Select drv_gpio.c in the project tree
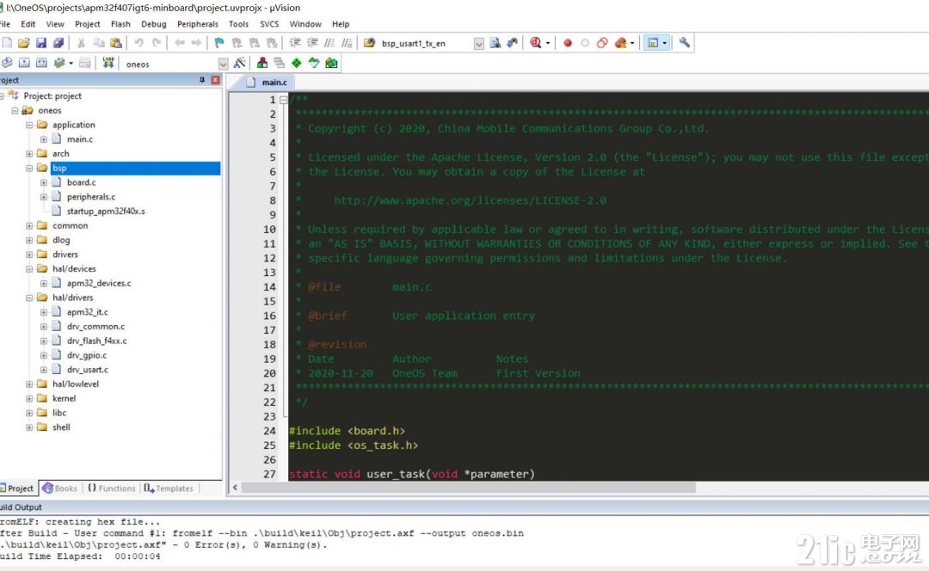Image resolution: width=929 pixels, height=571 pixels. [x=87, y=355]
